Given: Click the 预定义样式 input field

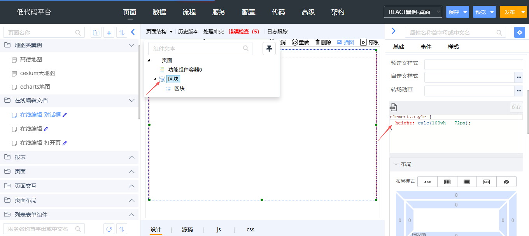Looking at the screenshot, I should tap(473, 64).
